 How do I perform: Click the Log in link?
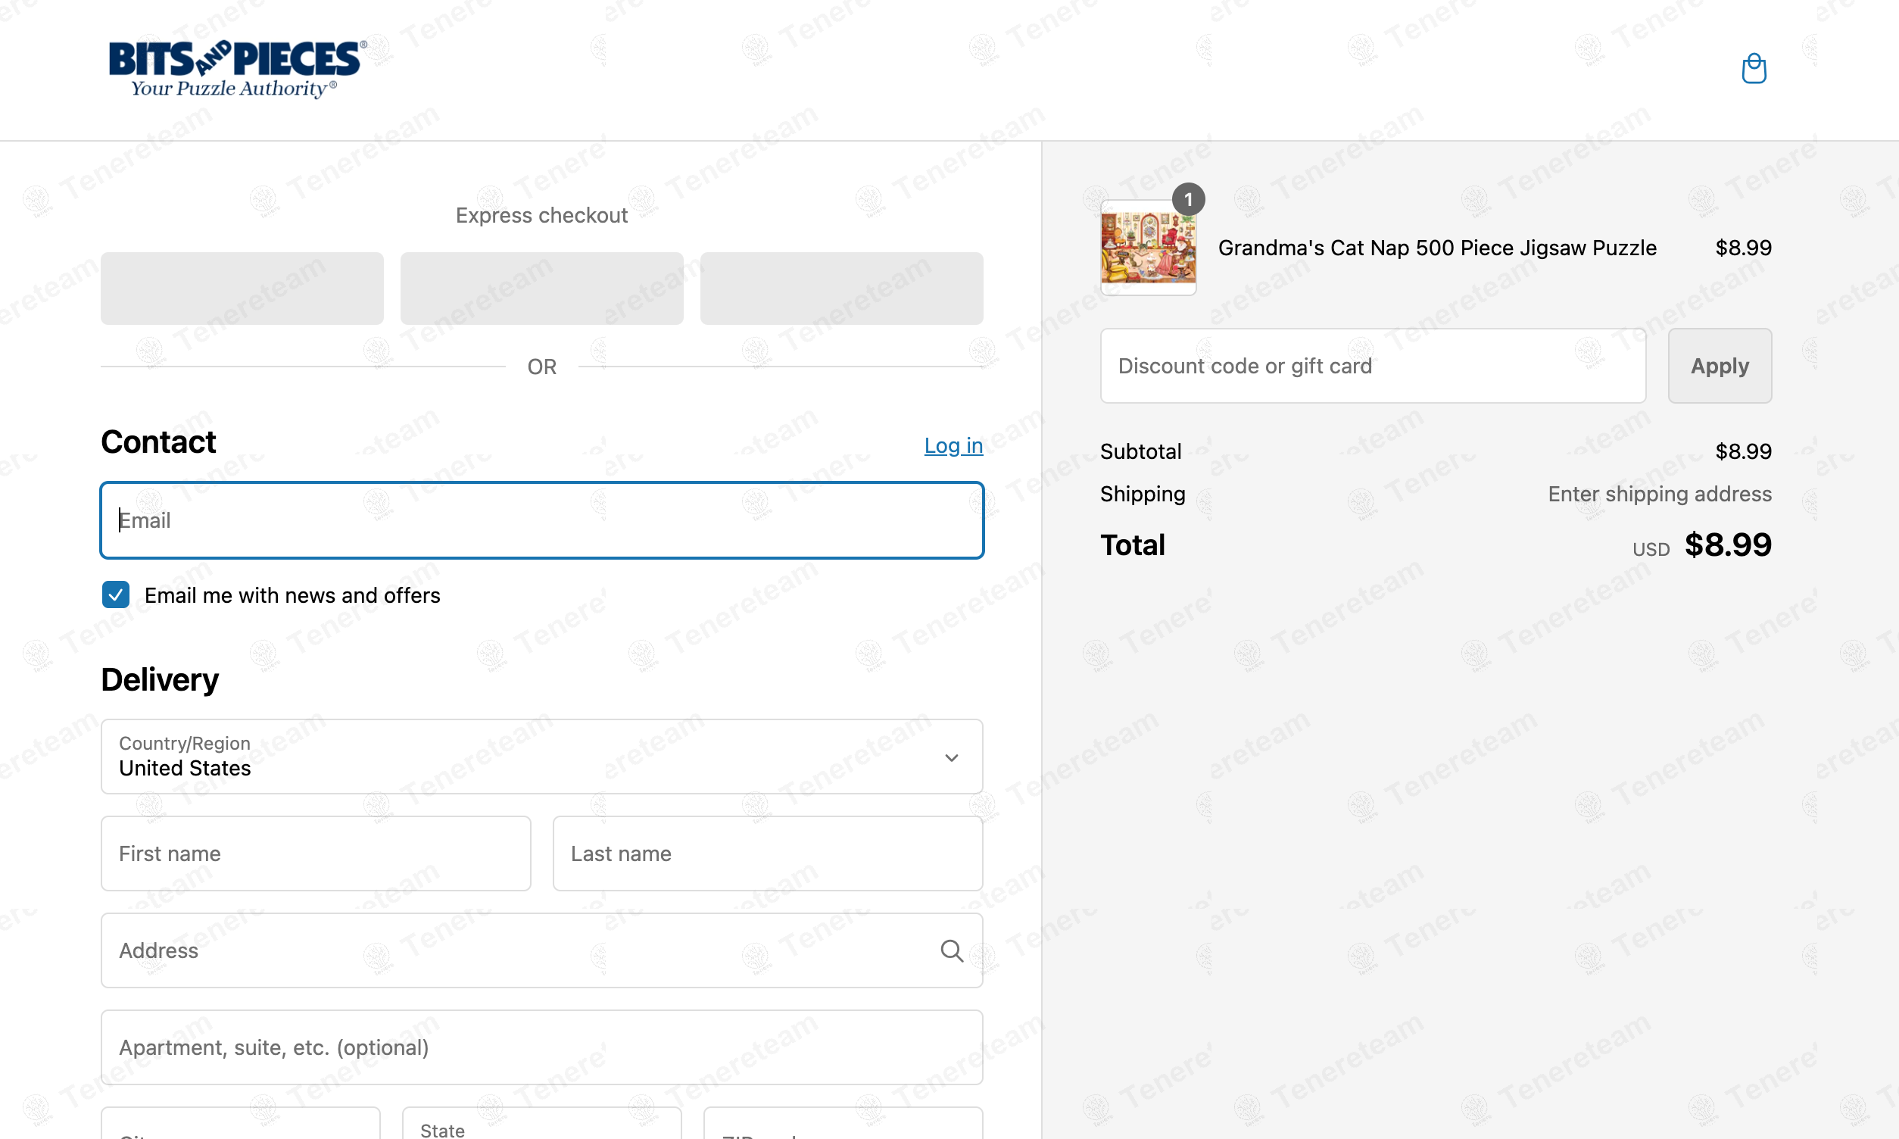pos(953,445)
